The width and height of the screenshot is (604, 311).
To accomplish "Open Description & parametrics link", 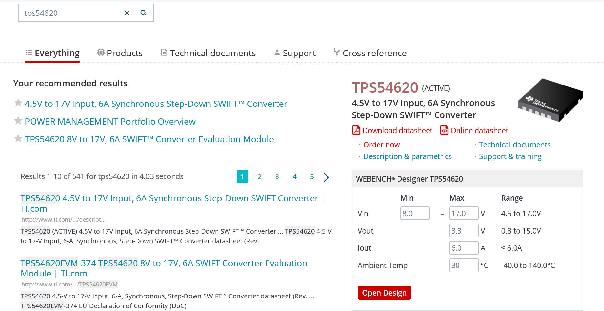I will [x=408, y=156].
